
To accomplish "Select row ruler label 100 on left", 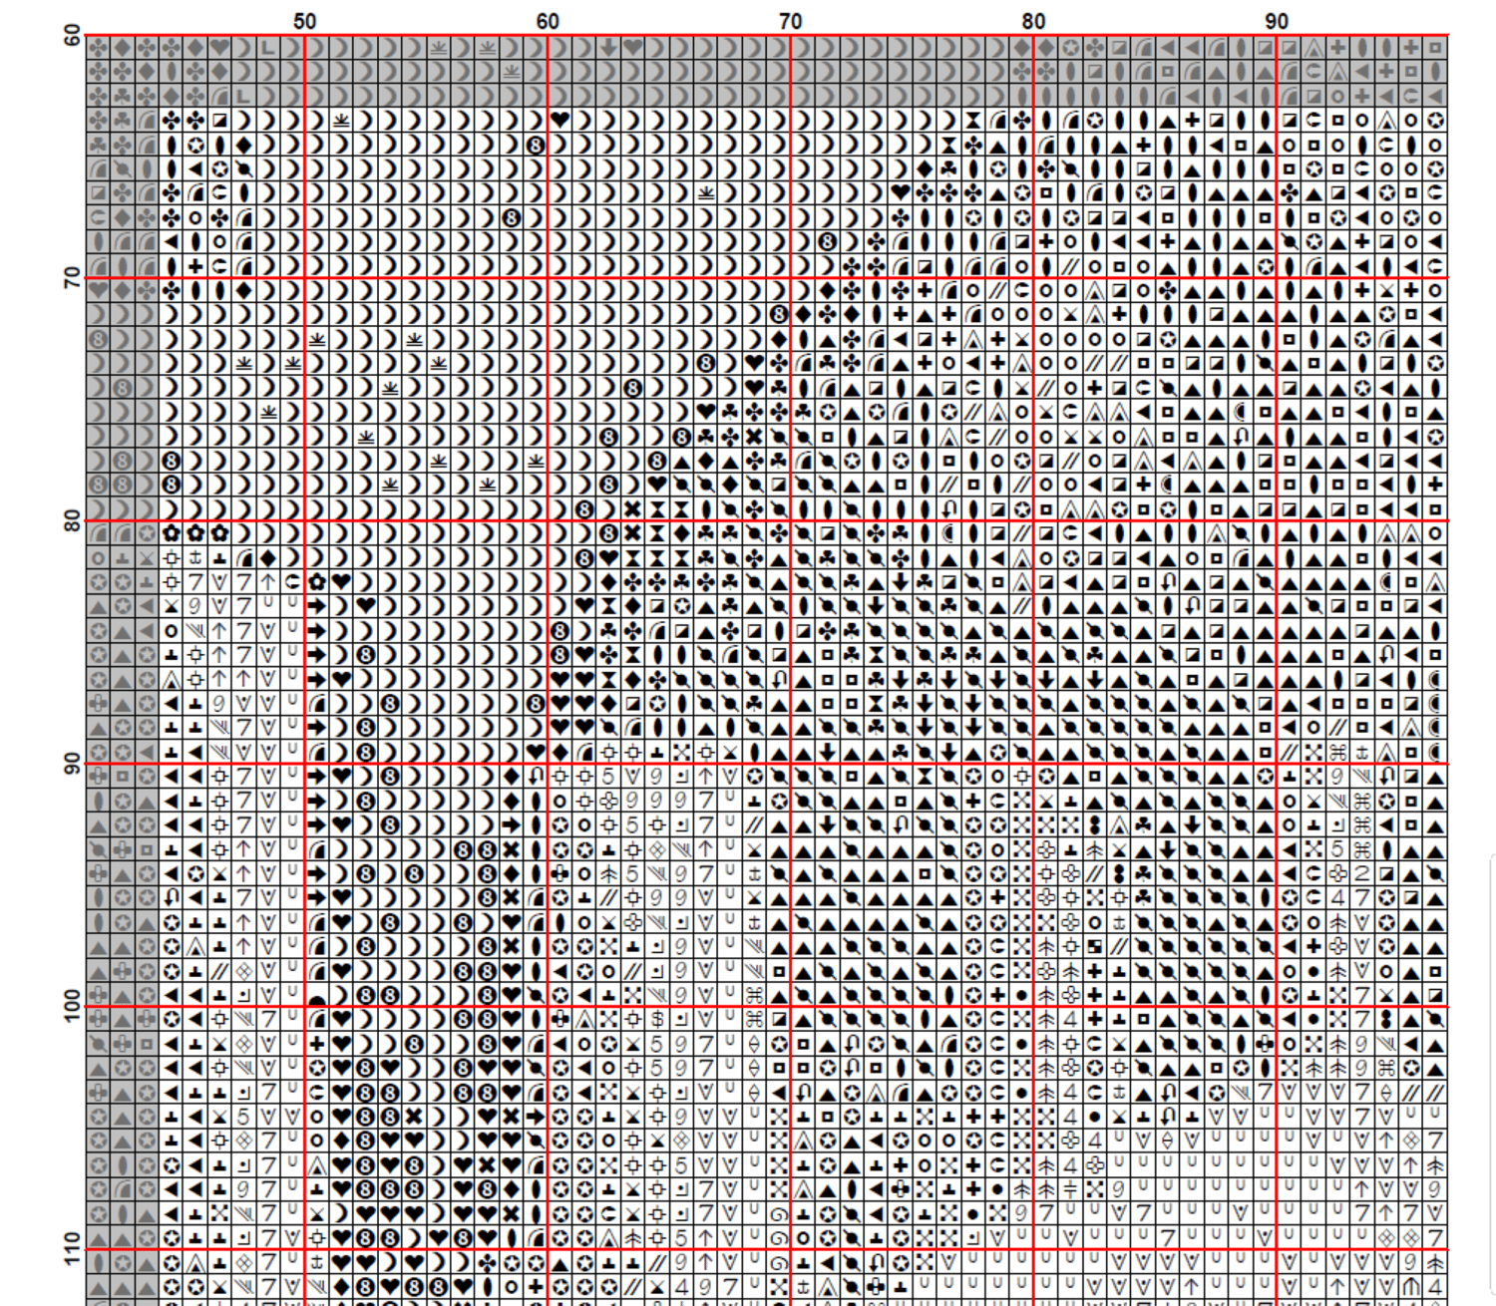I will [x=73, y=1005].
